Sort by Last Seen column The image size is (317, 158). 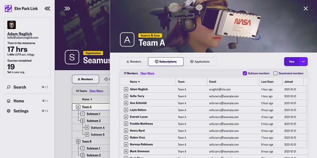click(x=267, y=81)
